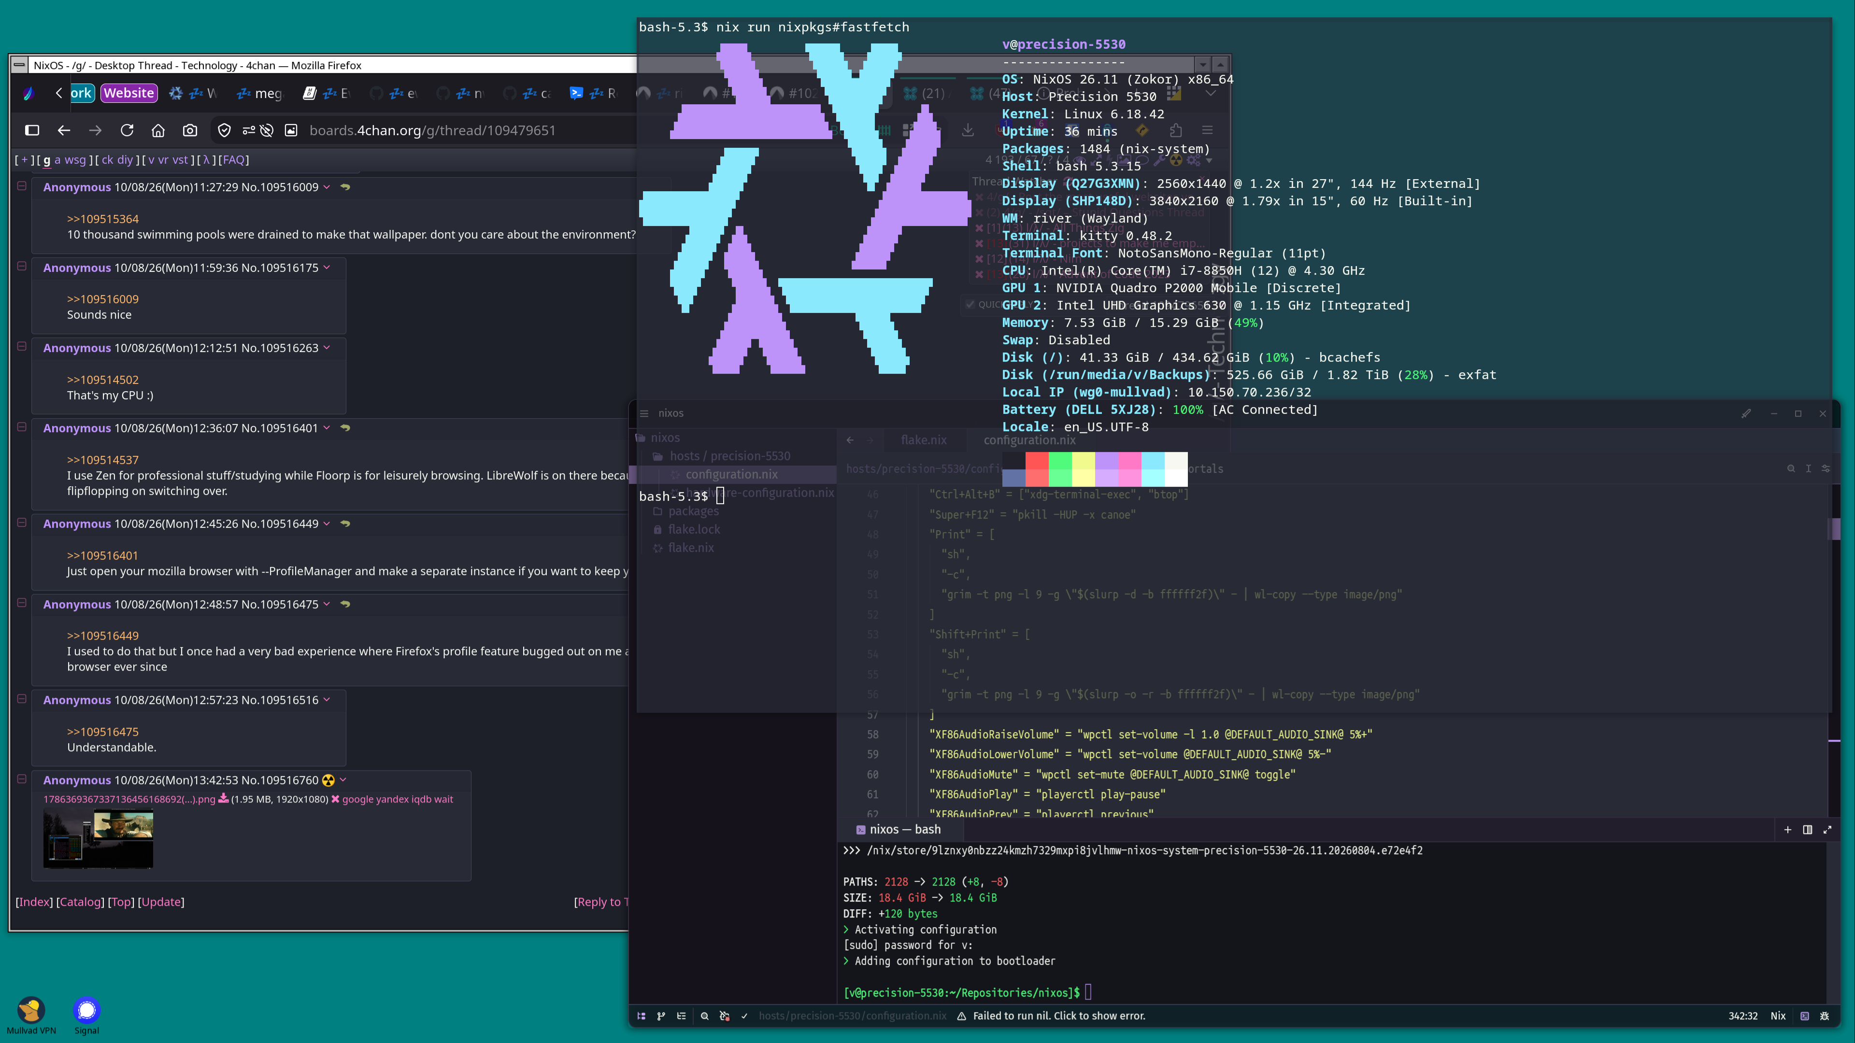Screen dimensions: 1855x1043
Task: Click the picture icon in the URL bar
Action: coord(291,130)
